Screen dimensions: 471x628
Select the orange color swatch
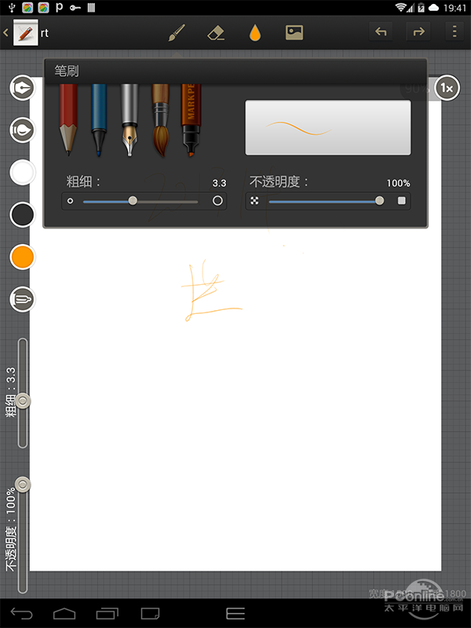point(23,257)
